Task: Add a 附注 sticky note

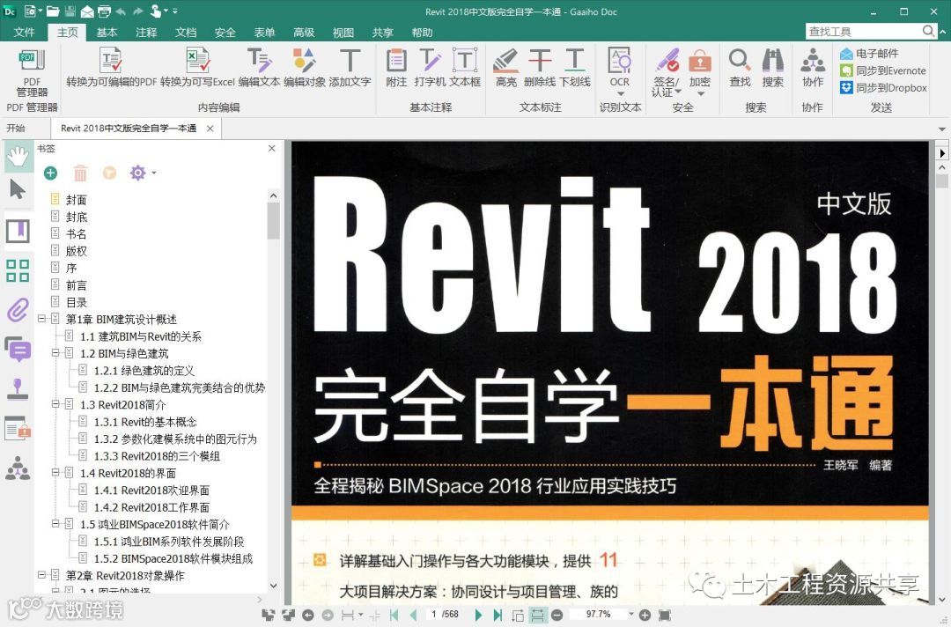Action: pyautogui.click(x=396, y=68)
